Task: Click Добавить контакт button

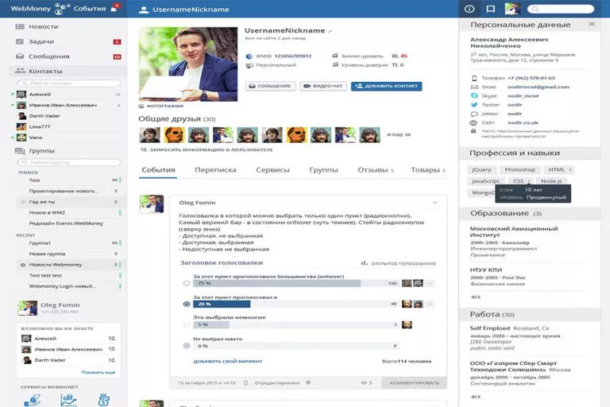Action: pyautogui.click(x=386, y=86)
